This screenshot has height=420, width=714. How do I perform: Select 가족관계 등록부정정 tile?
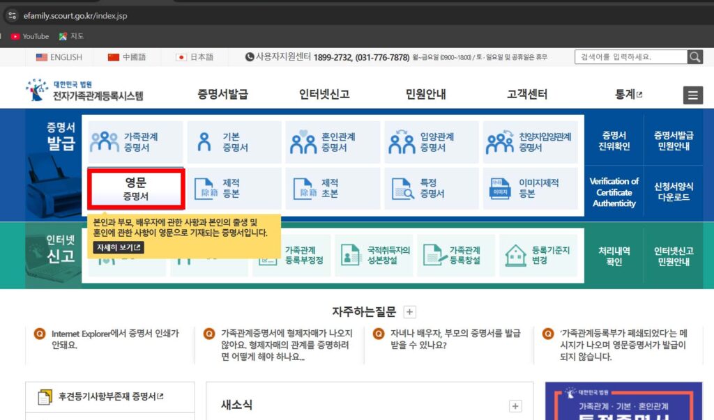[x=291, y=256]
